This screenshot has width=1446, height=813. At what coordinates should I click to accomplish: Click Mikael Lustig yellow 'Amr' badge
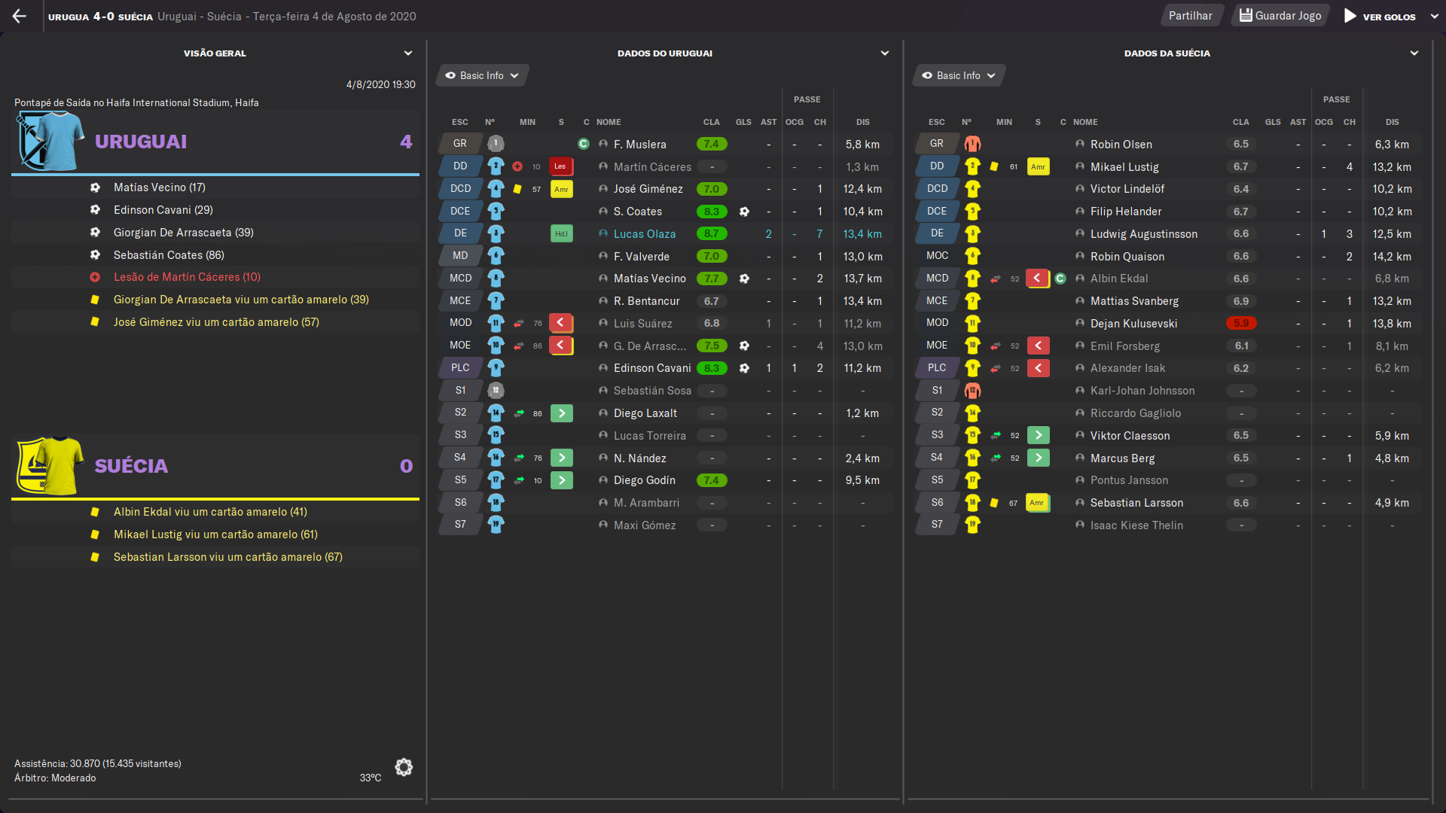tap(1038, 166)
